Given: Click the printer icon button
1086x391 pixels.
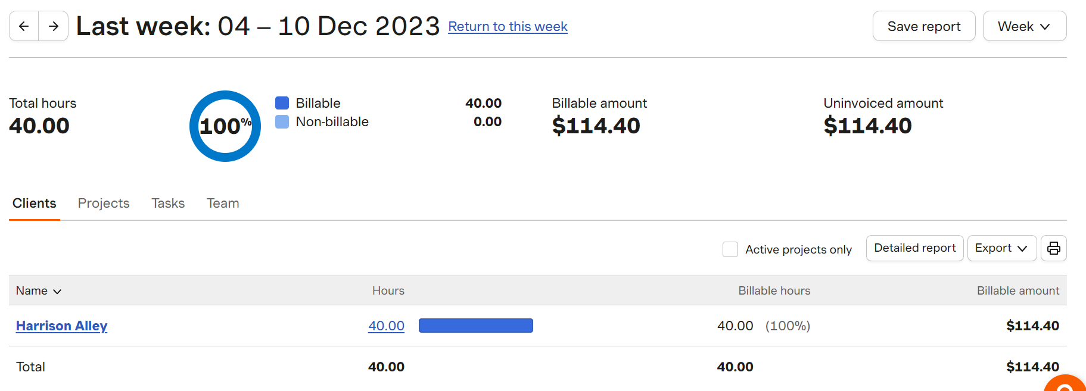Looking at the screenshot, I should [1053, 248].
